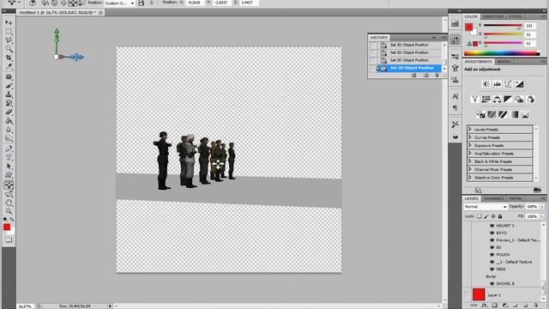Switch to the Styles tab
Image resolution: width=549 pixels, height=309 pixels.
click(x=515, y=16)
